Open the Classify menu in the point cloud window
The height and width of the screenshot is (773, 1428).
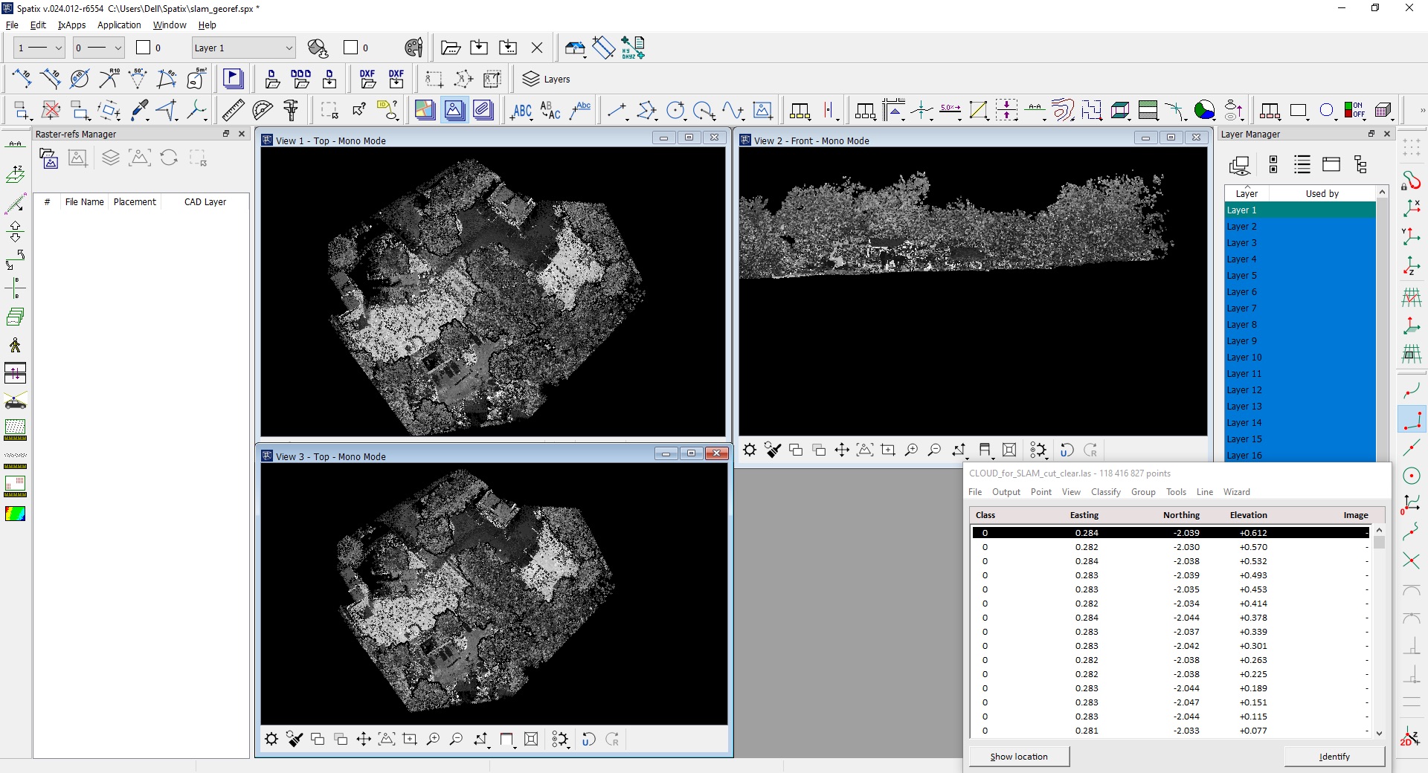[1105, 491]
